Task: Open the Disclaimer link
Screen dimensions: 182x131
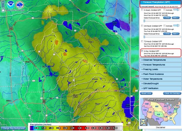Action: tap(160, 127)
